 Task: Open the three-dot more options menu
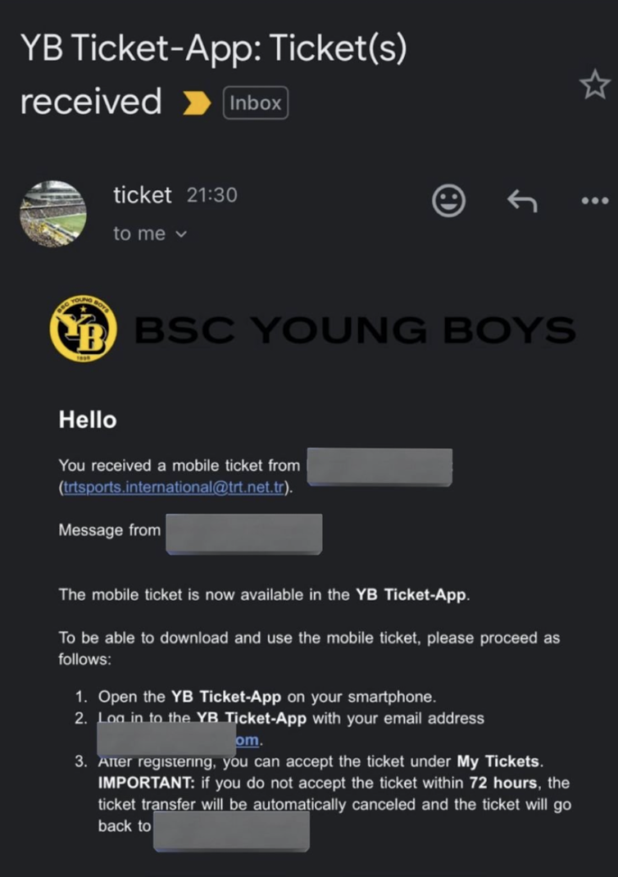click(595, 200)
